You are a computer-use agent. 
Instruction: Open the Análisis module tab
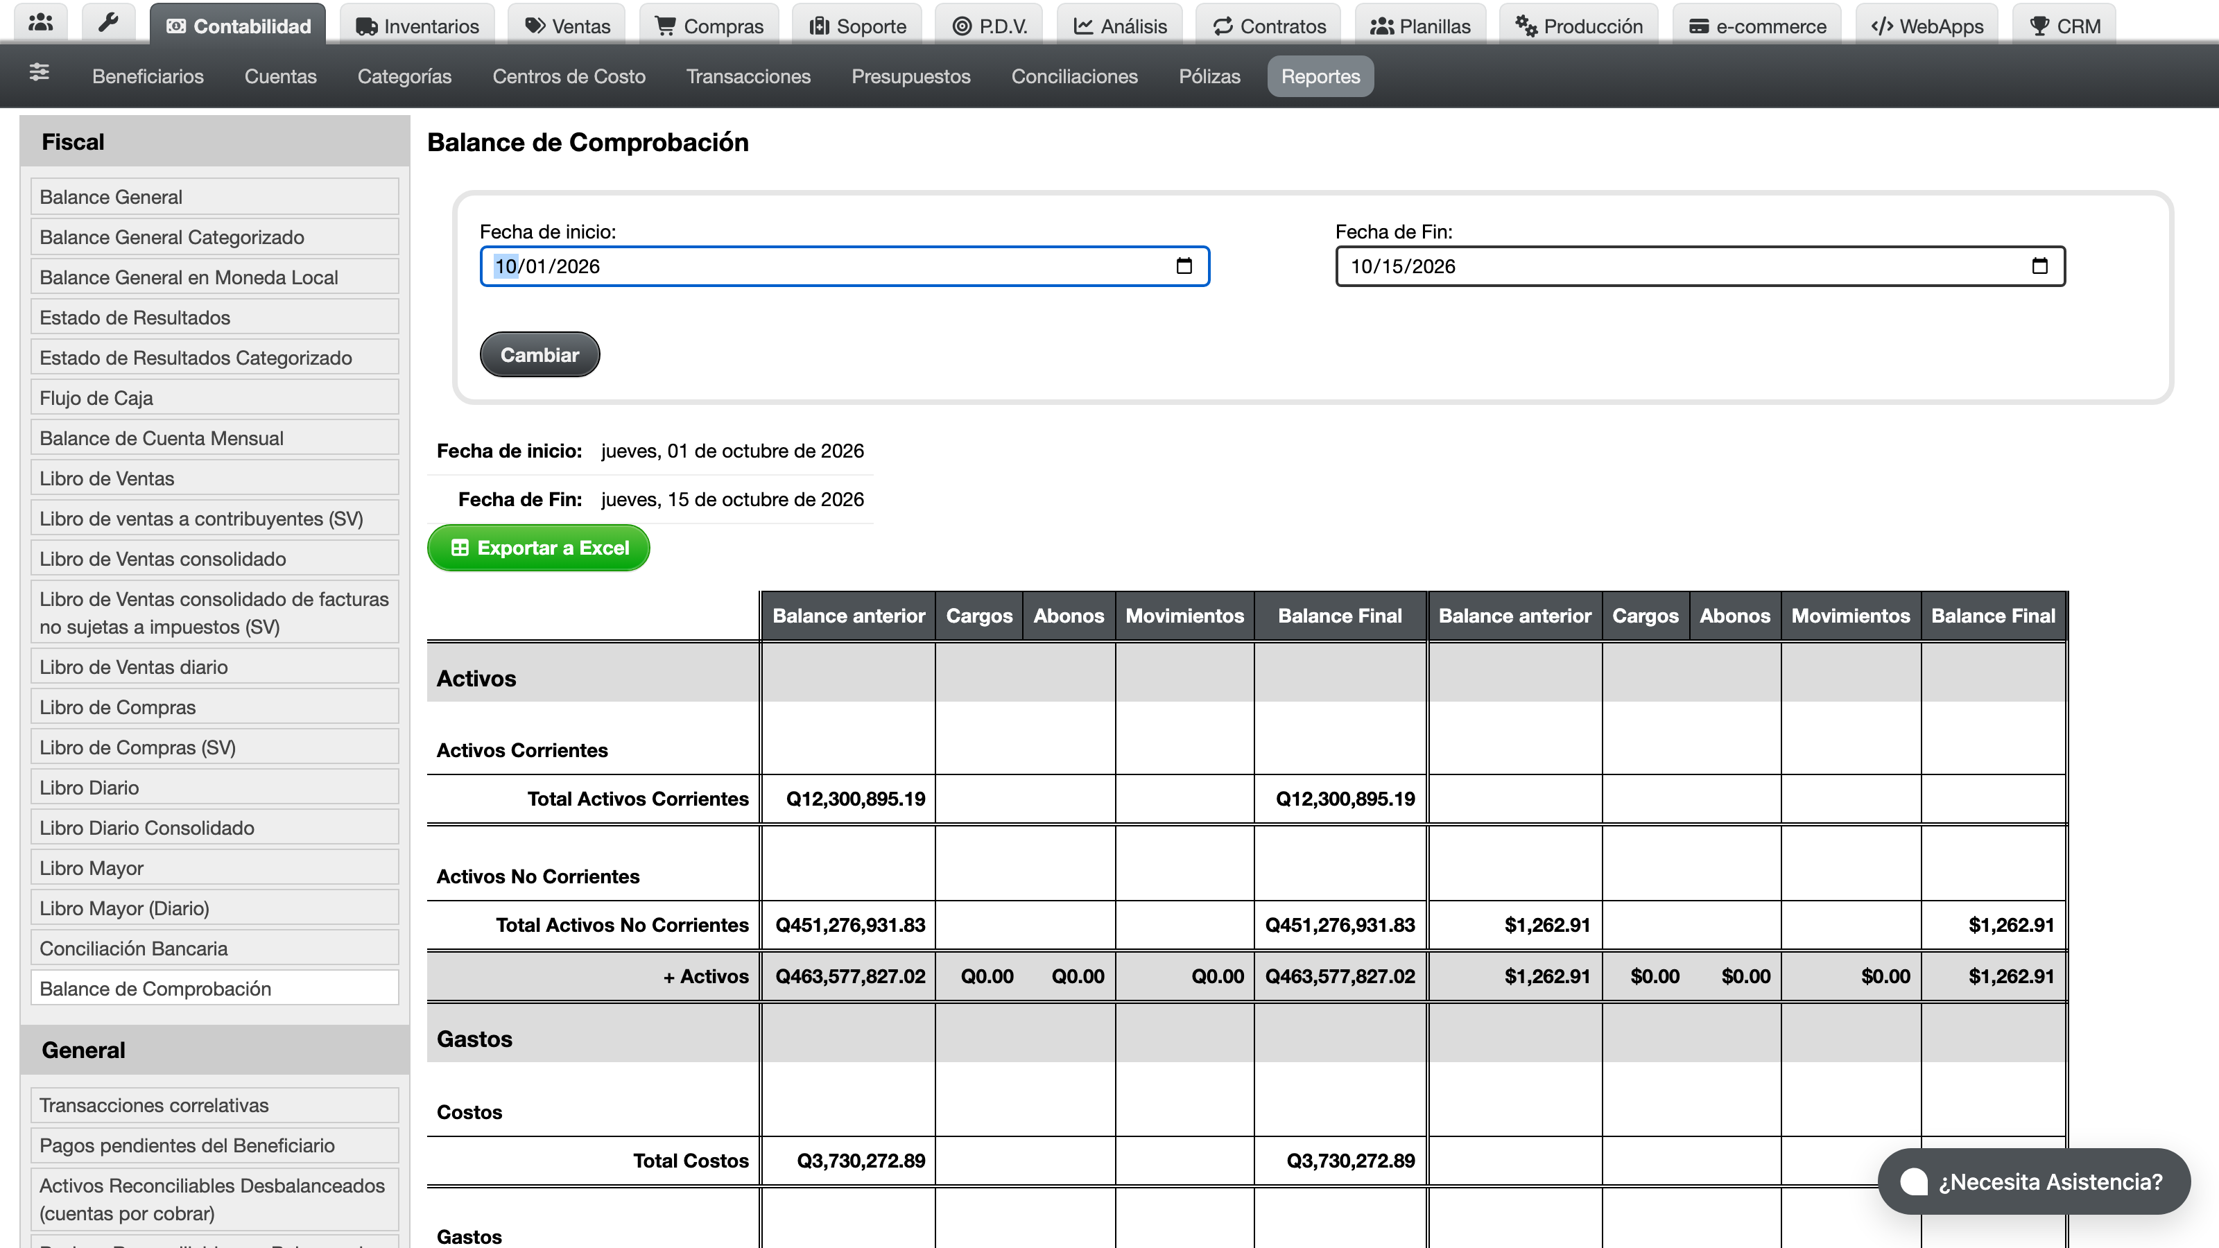1120,24
